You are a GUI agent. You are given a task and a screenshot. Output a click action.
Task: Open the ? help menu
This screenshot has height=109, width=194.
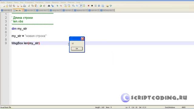point(82,2)
